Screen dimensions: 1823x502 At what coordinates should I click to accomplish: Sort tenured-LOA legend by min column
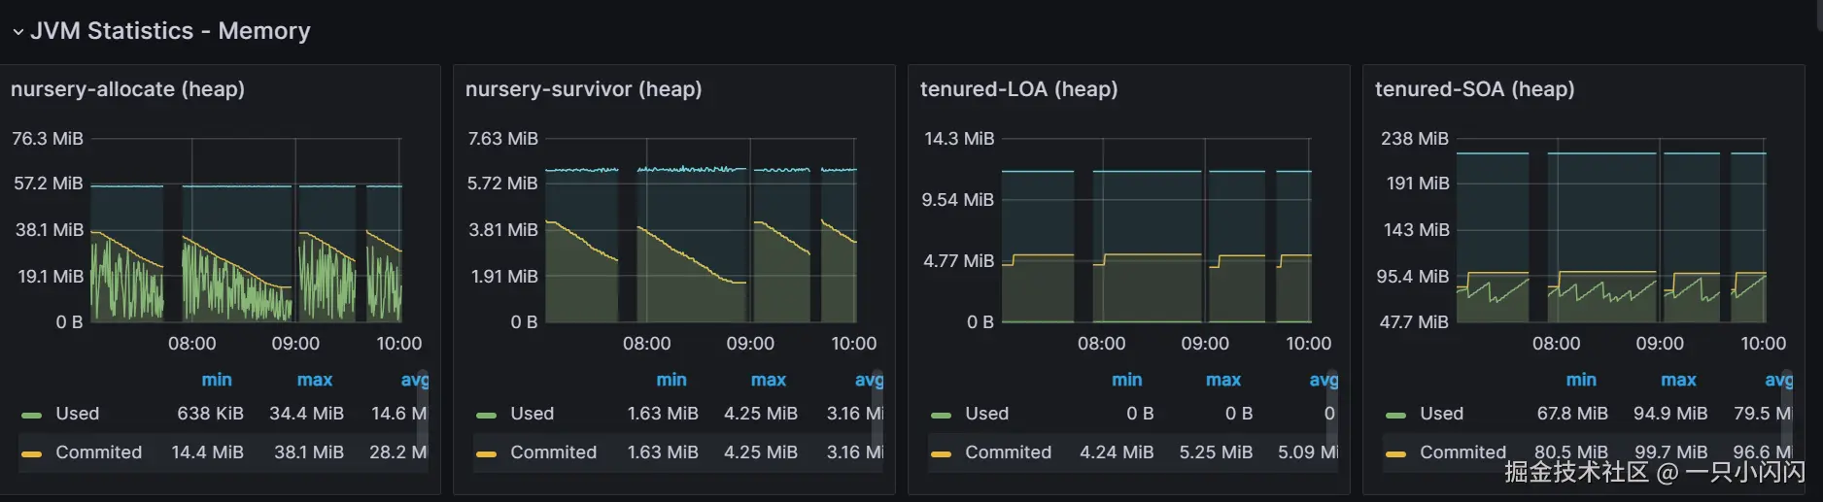pos(1126,380)
